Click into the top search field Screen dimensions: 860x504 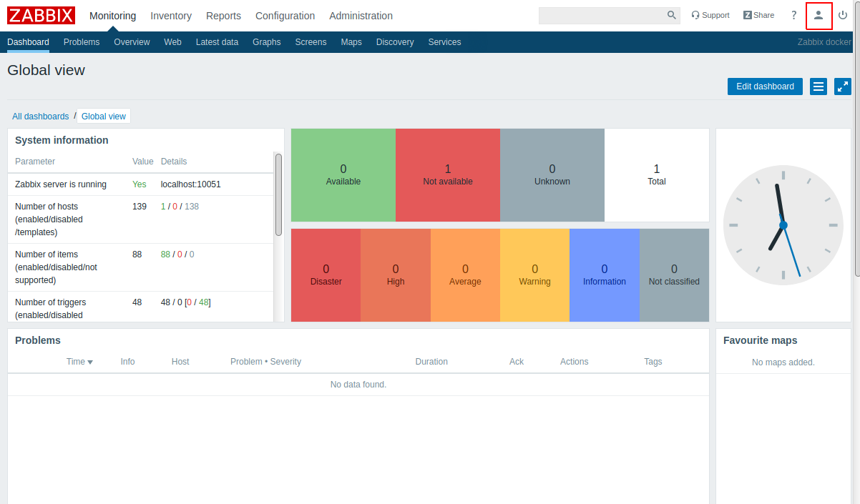602,15
